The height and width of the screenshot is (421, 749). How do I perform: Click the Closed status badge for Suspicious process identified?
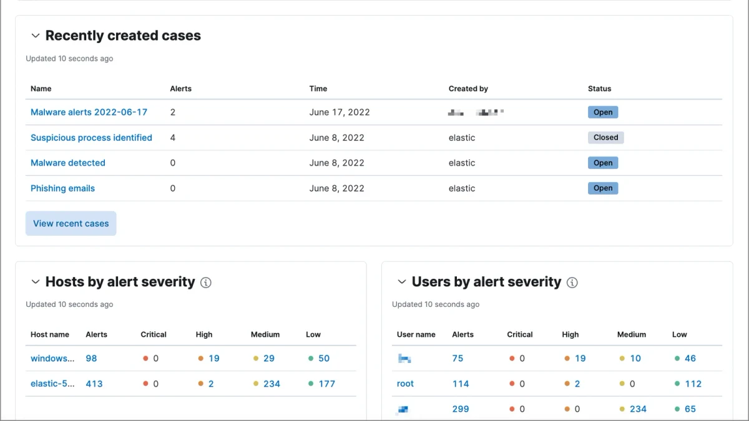tap(605, 138)
